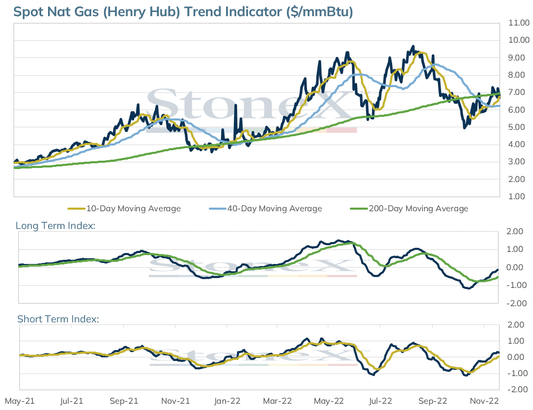Image resolution: width=533 pixels, height=410 pixels.
Task: Click the 8.00 price axis label
Action: pos(516,75)
